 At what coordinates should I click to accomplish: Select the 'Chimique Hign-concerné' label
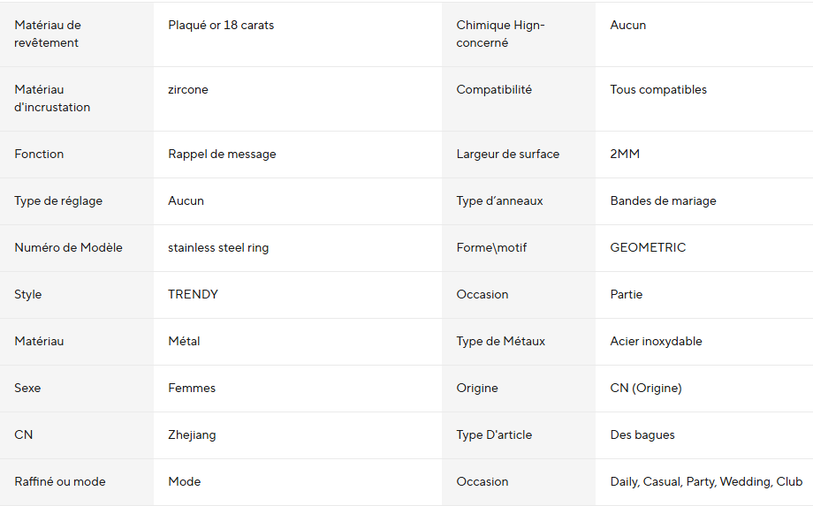(500, 34)
